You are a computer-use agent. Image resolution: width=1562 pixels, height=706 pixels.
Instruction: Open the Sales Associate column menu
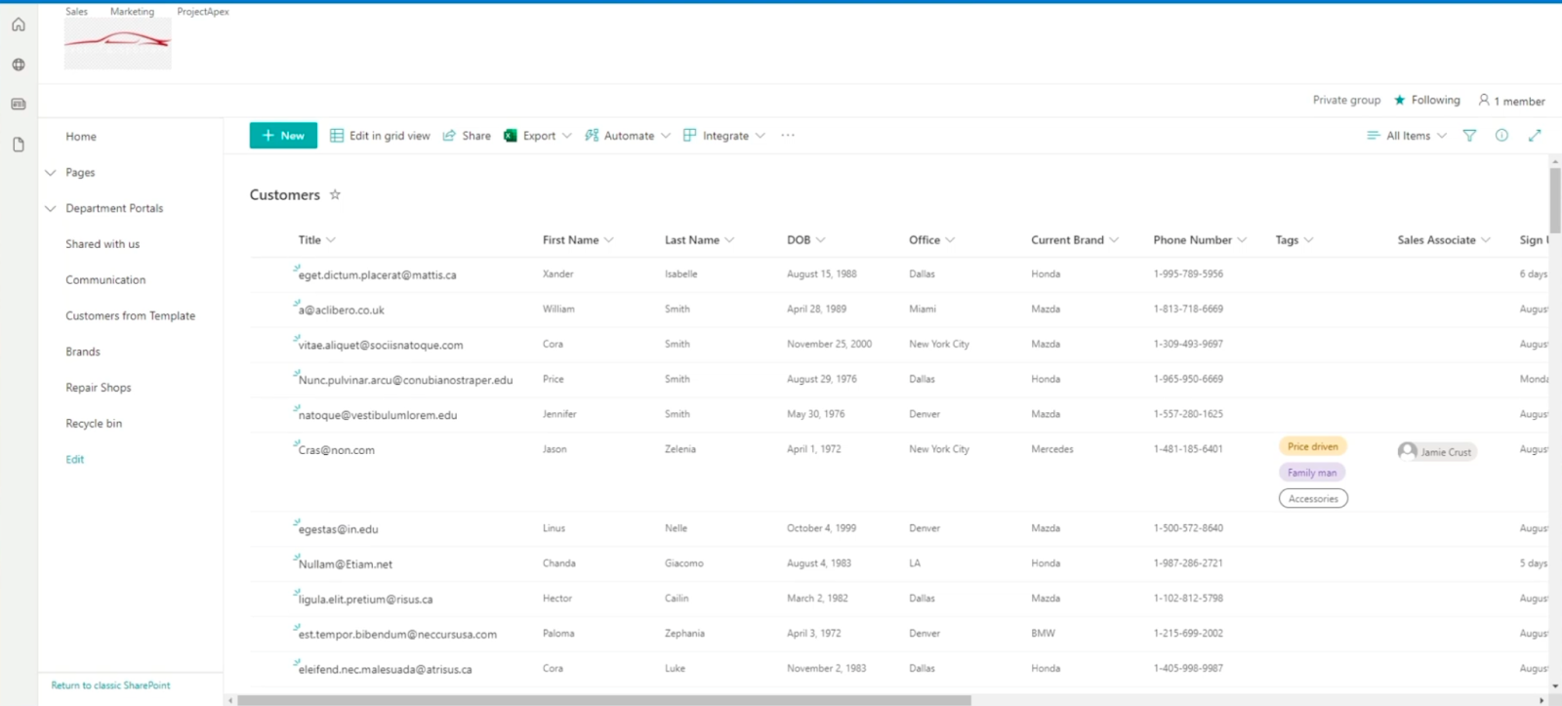(x=1444, y=240)
